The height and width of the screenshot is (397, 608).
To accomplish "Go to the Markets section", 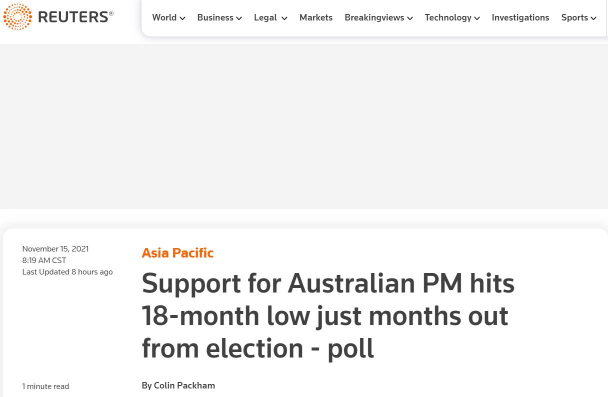I will 316,17.
